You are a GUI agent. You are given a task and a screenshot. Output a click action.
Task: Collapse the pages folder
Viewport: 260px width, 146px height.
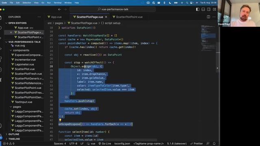point(11,107)
